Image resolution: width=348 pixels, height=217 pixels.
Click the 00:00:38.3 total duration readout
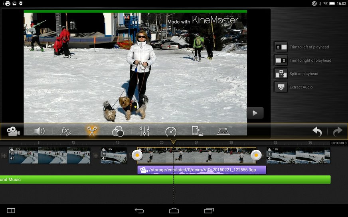339,143
